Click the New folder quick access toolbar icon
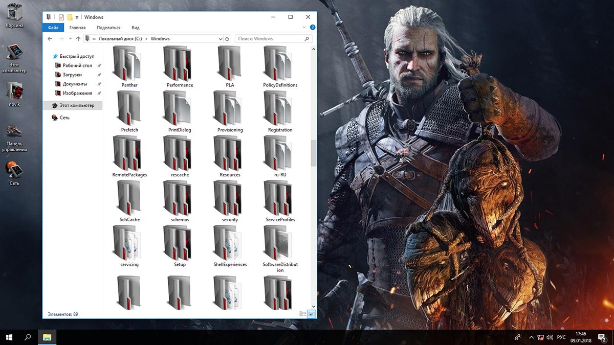 [x=70, y=17]
